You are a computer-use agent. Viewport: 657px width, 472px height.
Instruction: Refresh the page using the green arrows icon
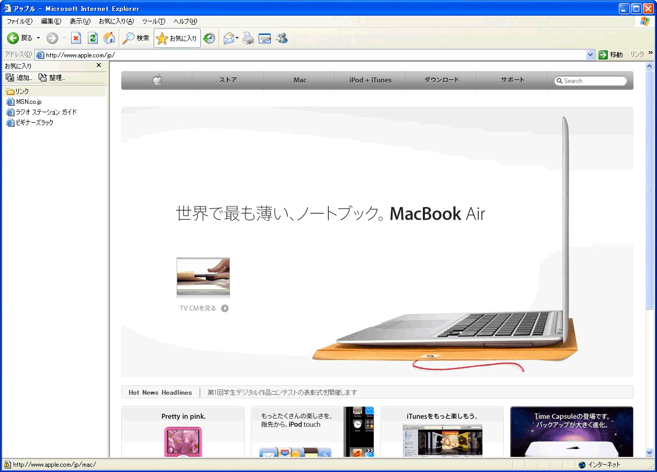click(x=93, y=38)
